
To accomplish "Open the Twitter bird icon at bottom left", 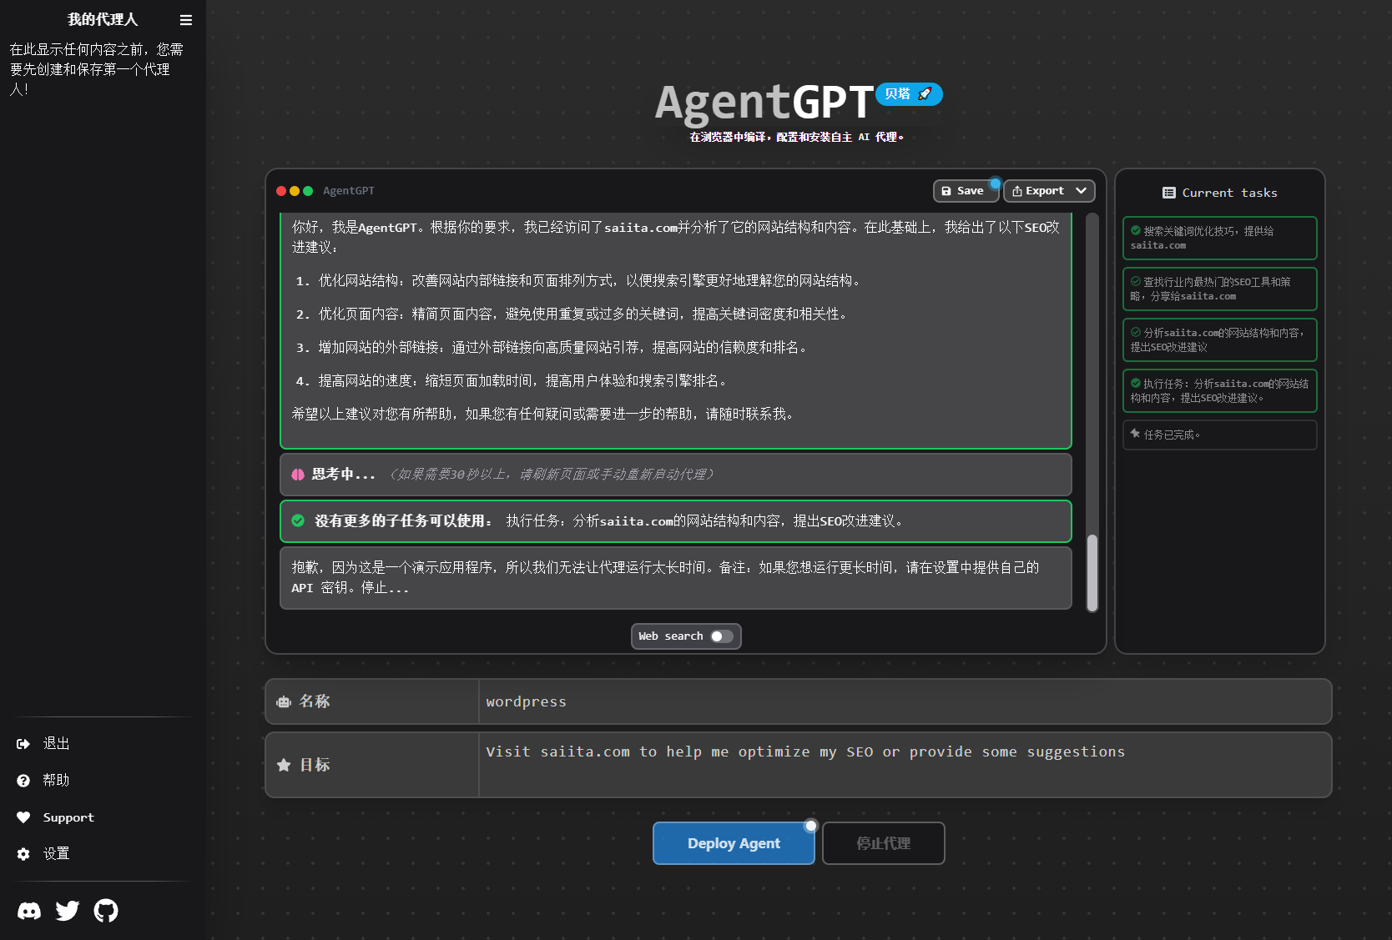I will 67,911.
